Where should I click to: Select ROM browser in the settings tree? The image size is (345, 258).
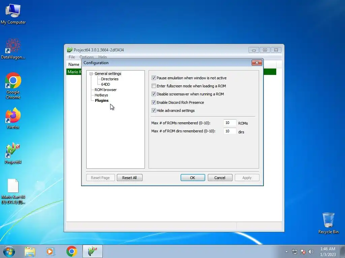pos(105,90)
